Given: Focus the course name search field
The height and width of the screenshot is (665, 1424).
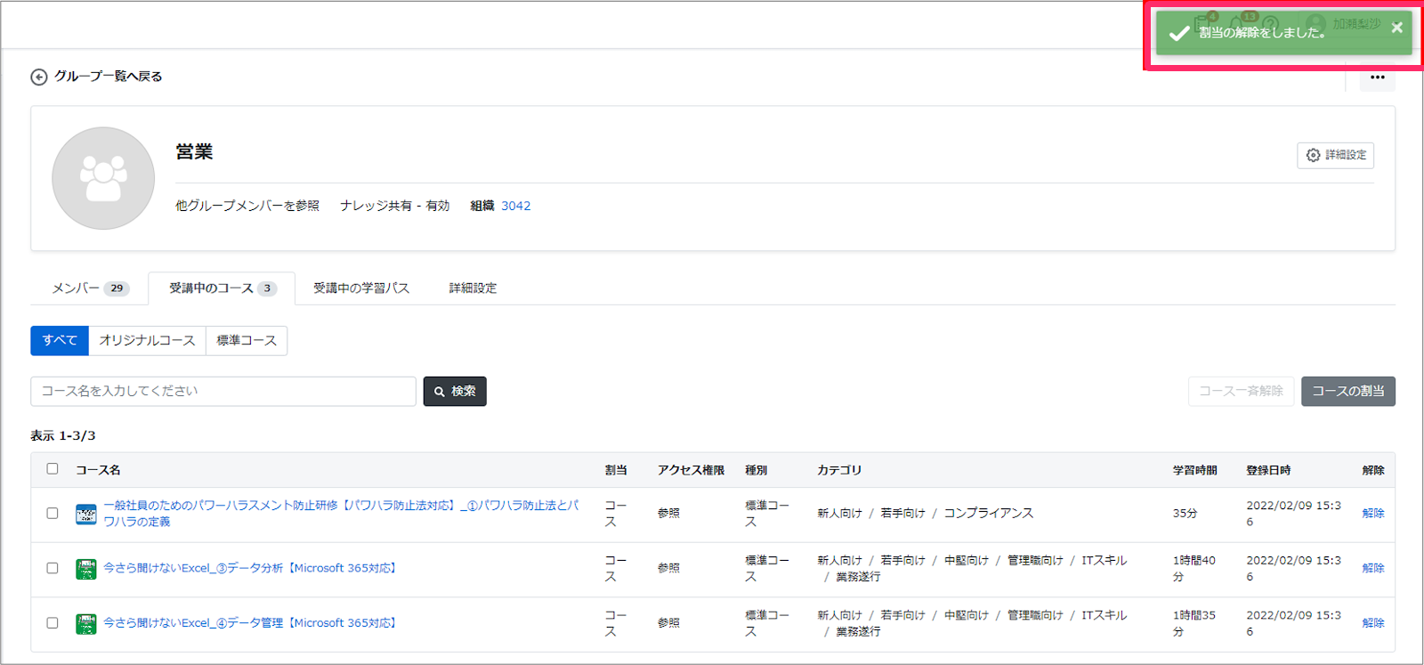Looking at the screenshot, I should coord(223,391).
